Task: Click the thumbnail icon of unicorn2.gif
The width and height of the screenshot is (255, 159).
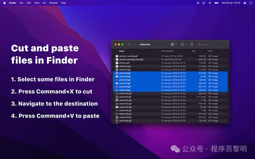Action: point(117,66)
